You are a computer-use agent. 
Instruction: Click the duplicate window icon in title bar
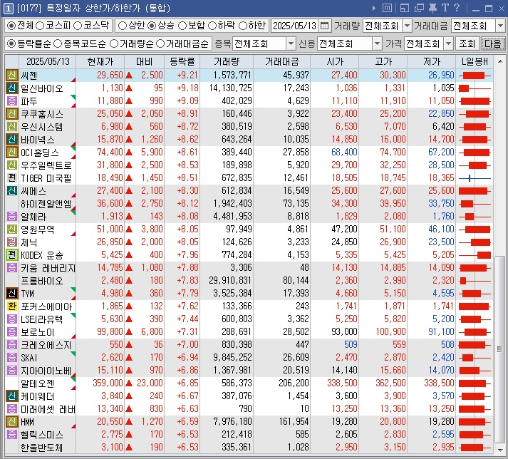419,8
